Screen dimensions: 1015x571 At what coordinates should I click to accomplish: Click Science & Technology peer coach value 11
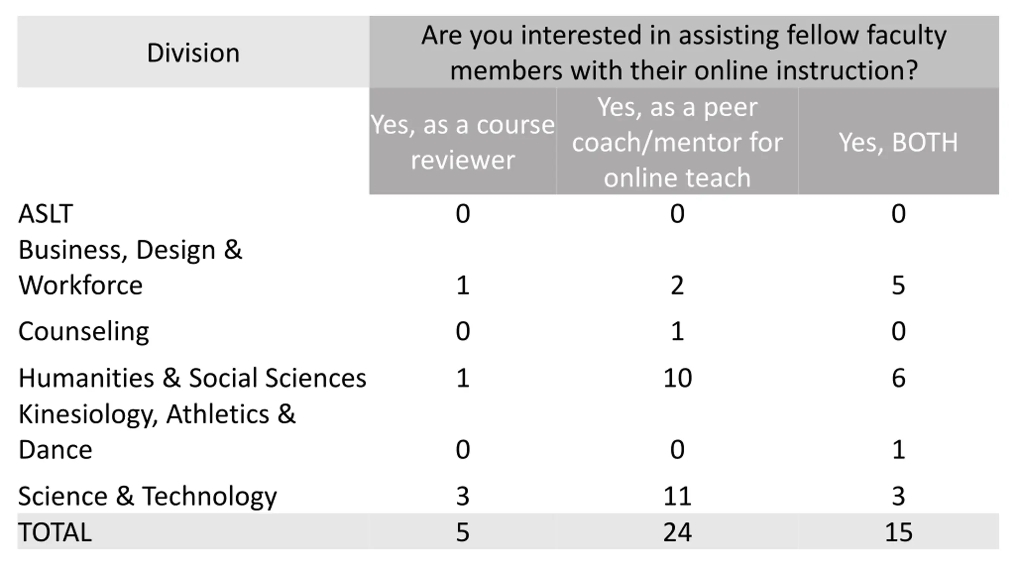click(677, 496)
